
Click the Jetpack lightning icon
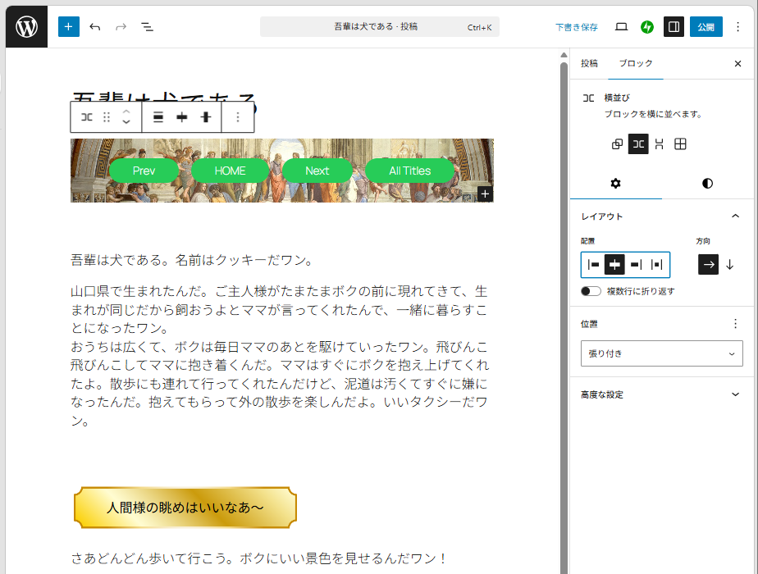(647, 27)
